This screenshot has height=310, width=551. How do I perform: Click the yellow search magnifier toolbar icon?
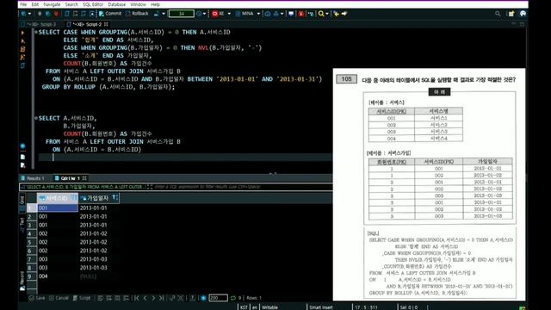click(321, 14)
